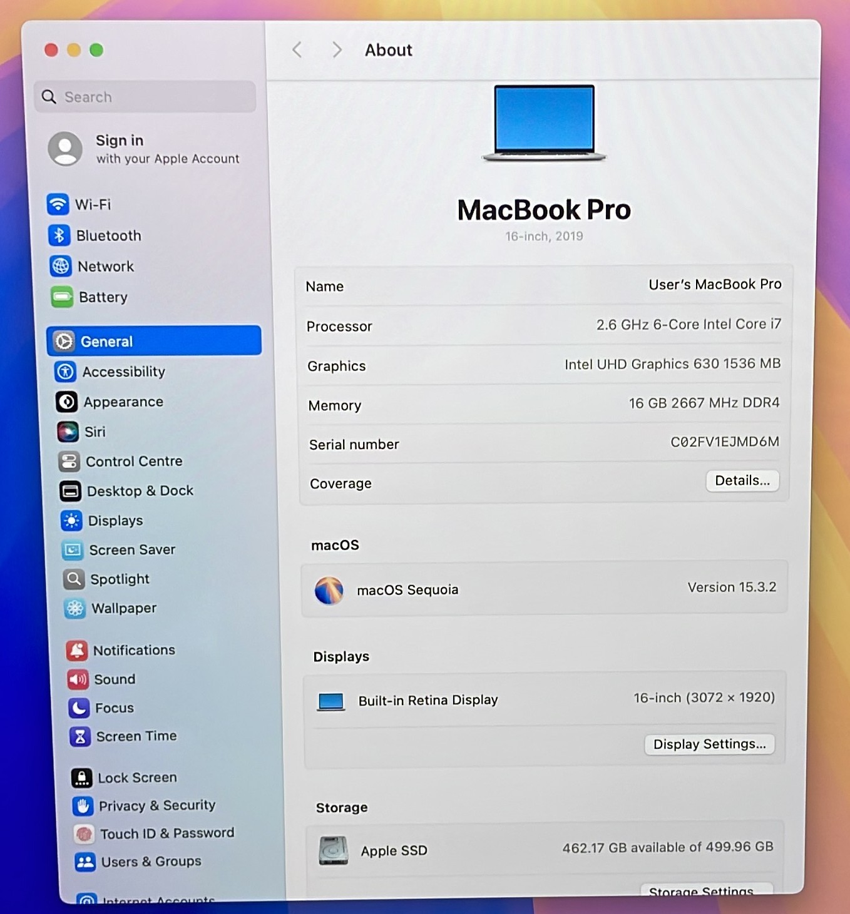
Task: Click the Displays sun icon
Action: click(x=71, y=520)
